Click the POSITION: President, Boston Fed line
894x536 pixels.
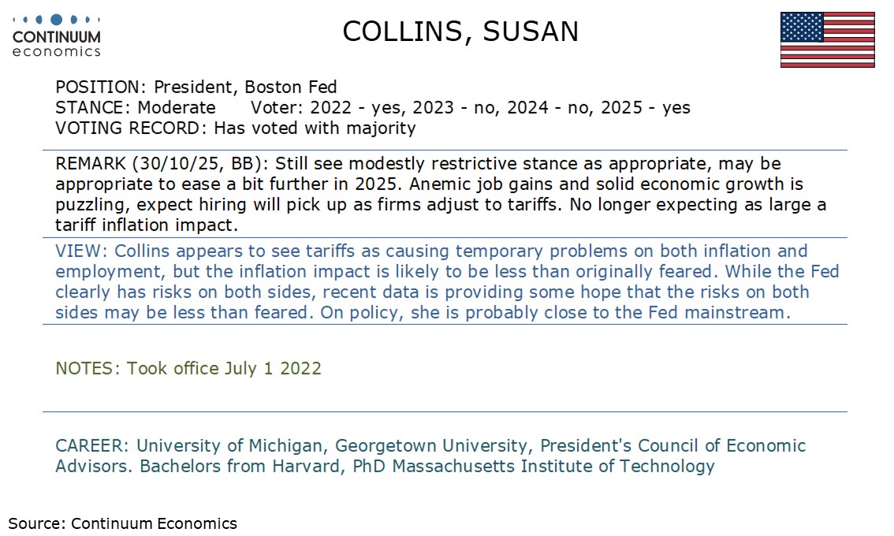coord(196,87)
